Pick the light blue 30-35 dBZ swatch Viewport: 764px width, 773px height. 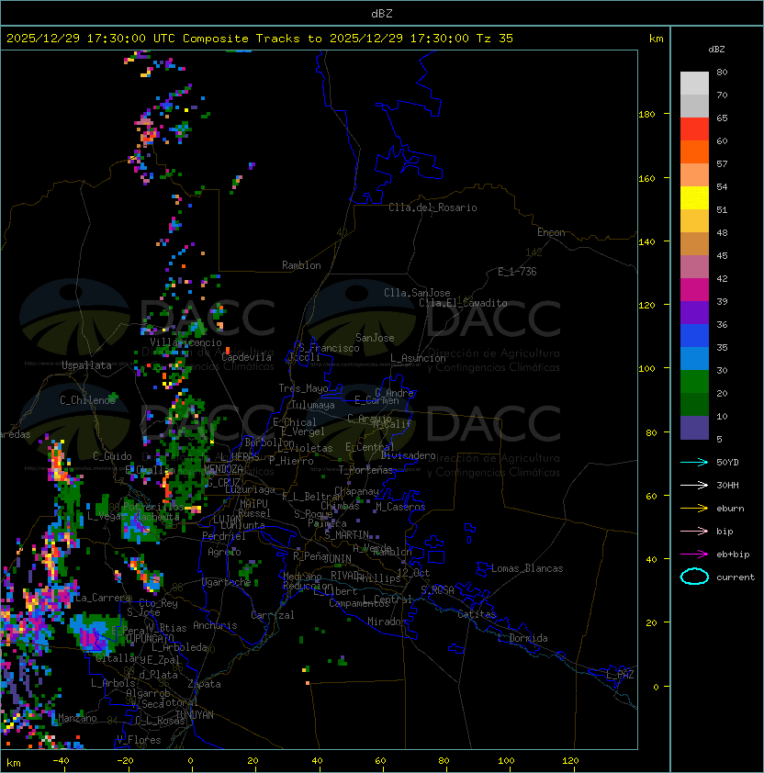click(x=694, y=358)
